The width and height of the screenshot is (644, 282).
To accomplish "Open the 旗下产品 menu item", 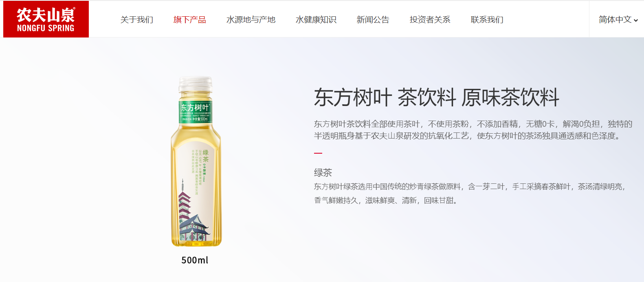I will (190, 20).
